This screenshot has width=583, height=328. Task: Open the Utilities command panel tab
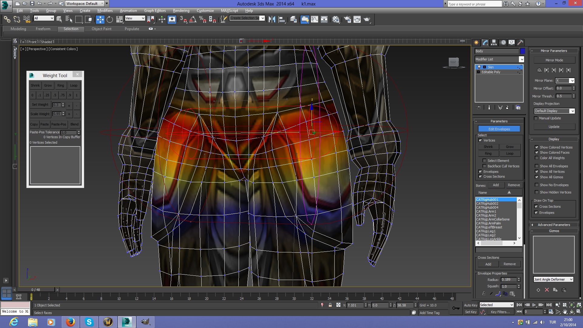[520, 43]
